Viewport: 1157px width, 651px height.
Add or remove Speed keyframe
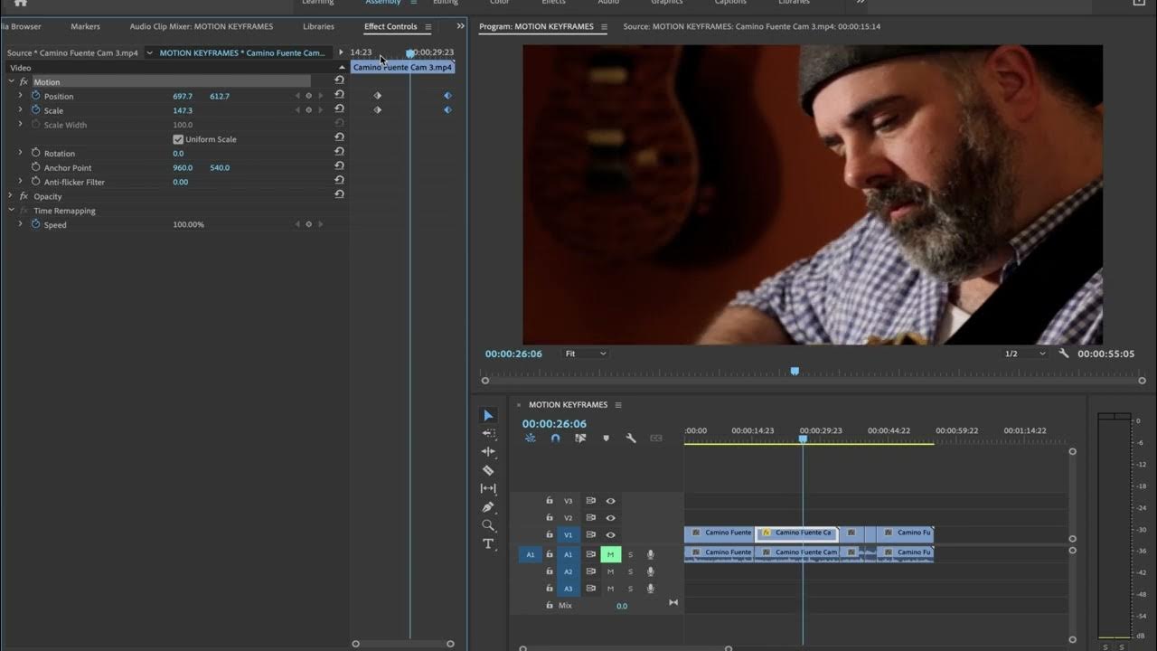(x=308, y=224)
